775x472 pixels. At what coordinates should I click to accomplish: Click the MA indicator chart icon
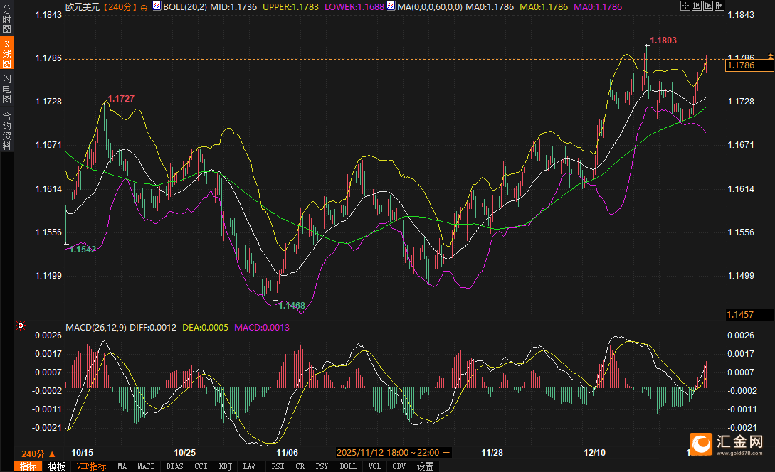point(390,6)
